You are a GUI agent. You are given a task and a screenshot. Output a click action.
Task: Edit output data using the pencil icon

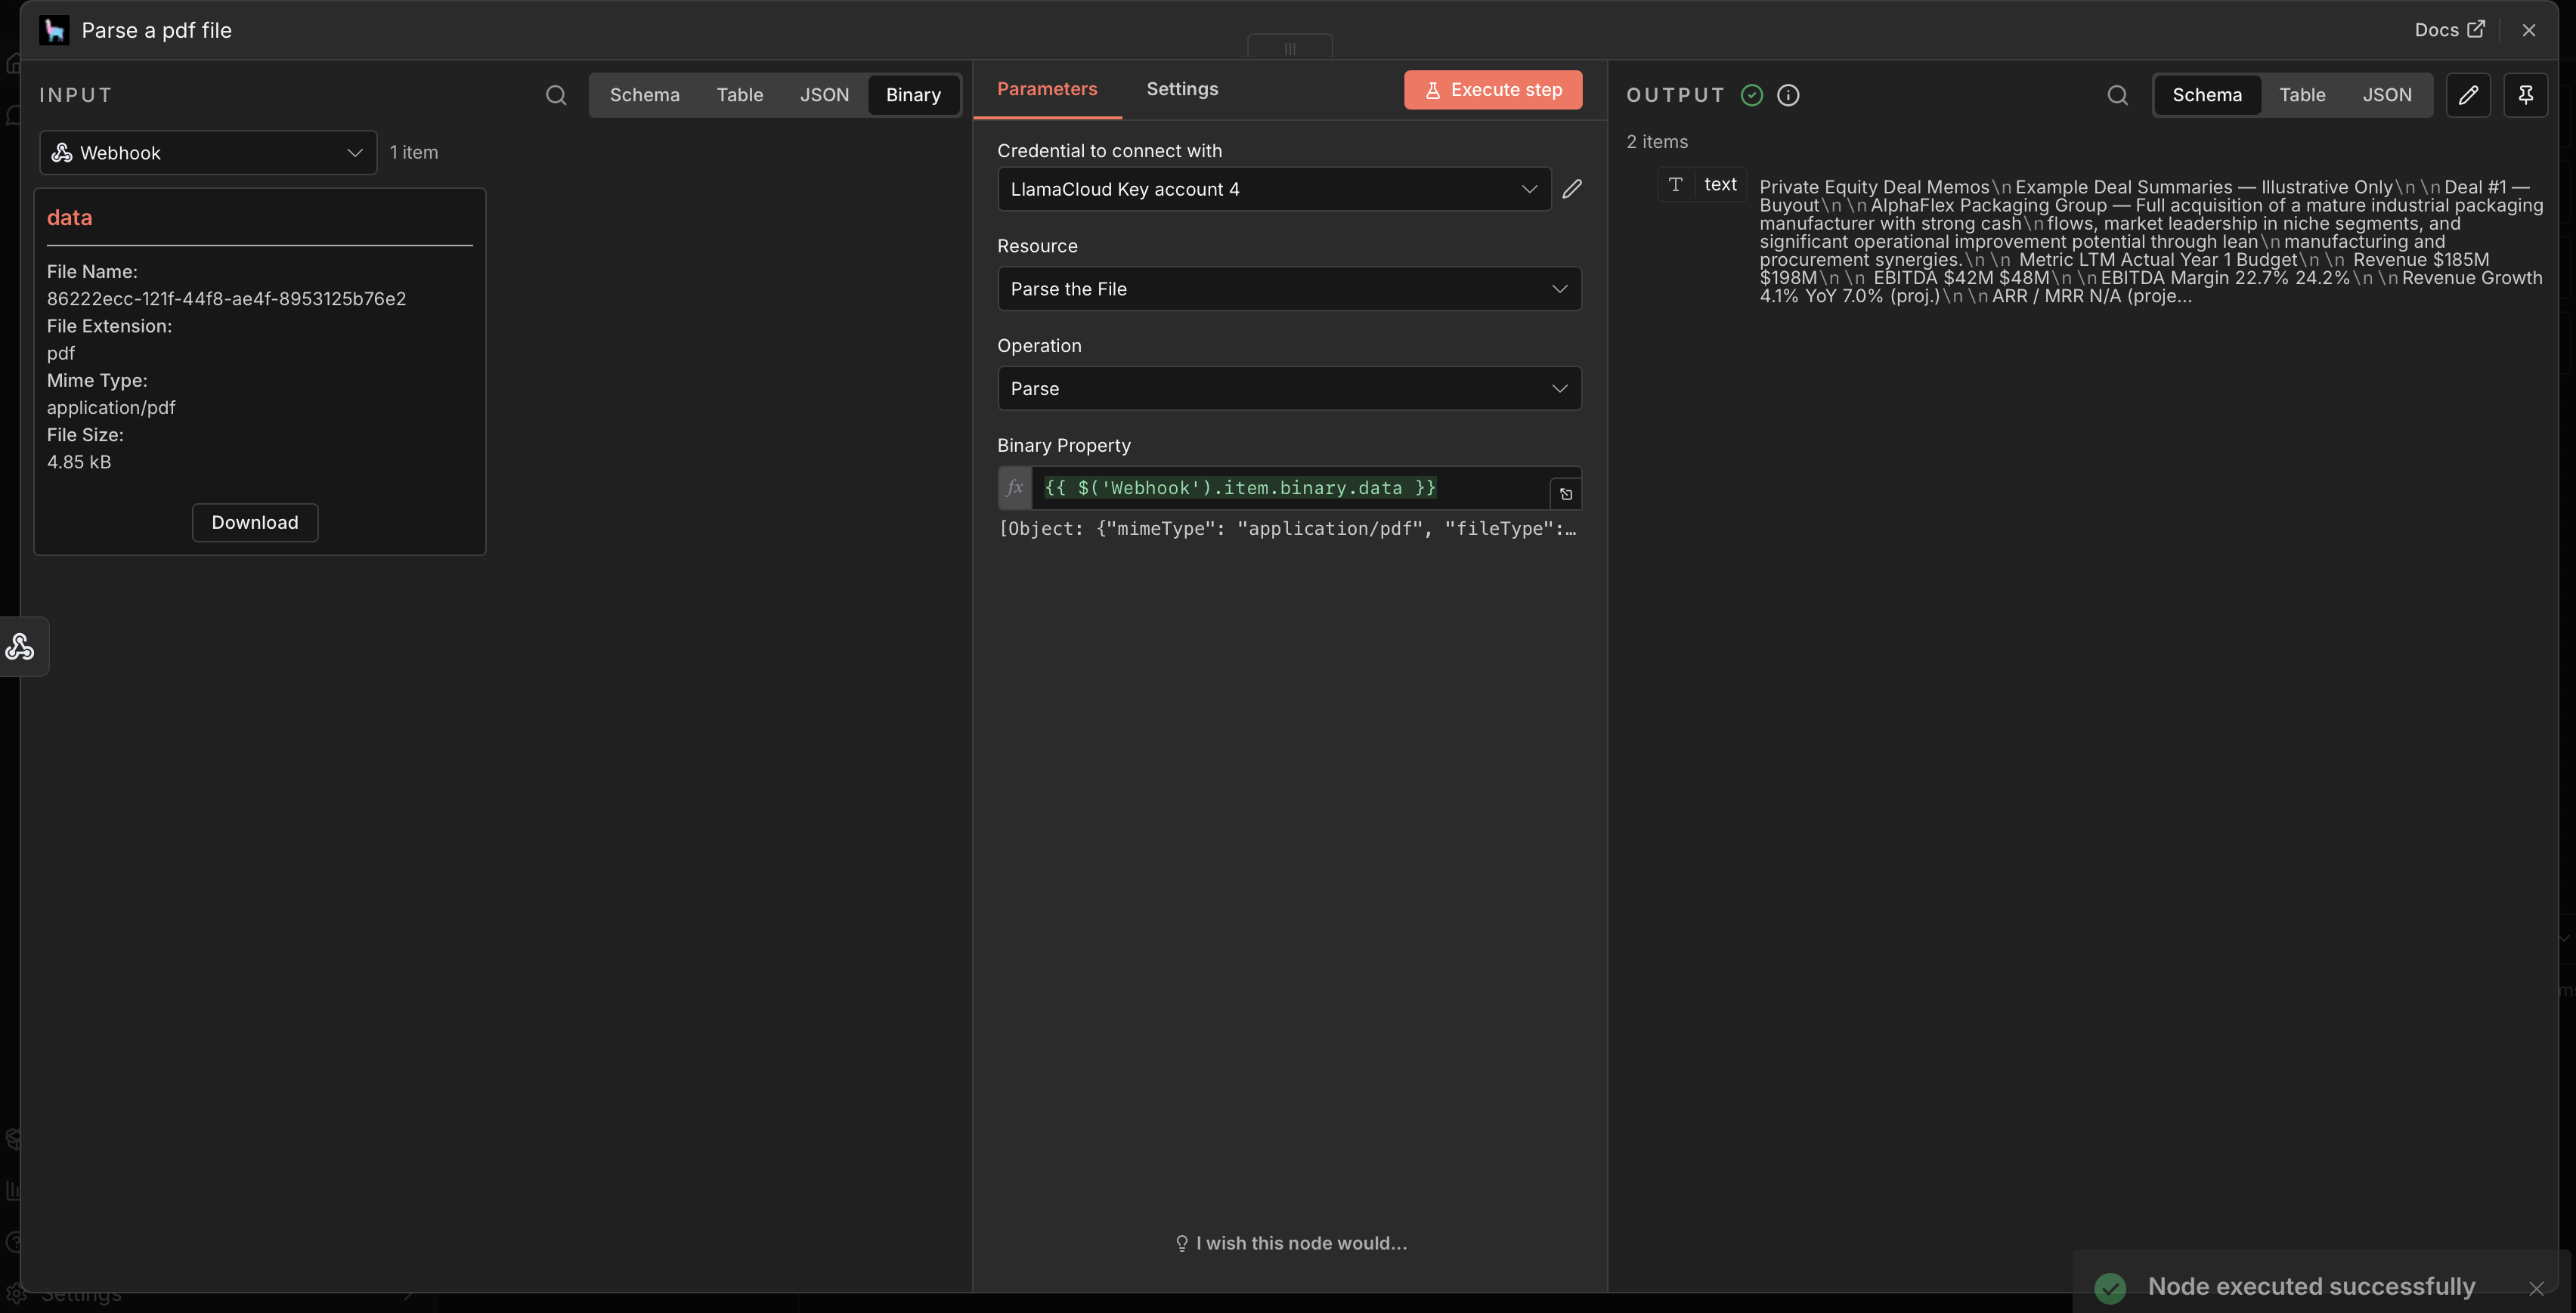[x=2468, y=95]
